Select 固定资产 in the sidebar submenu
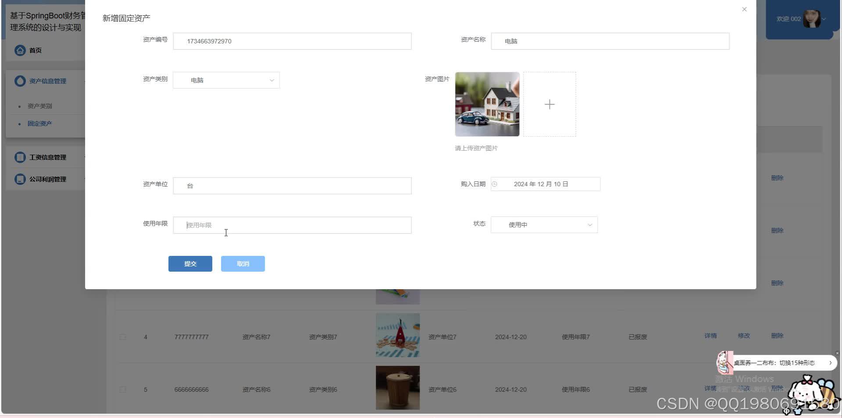Viewport: 842px width, 418px height. 40,123
